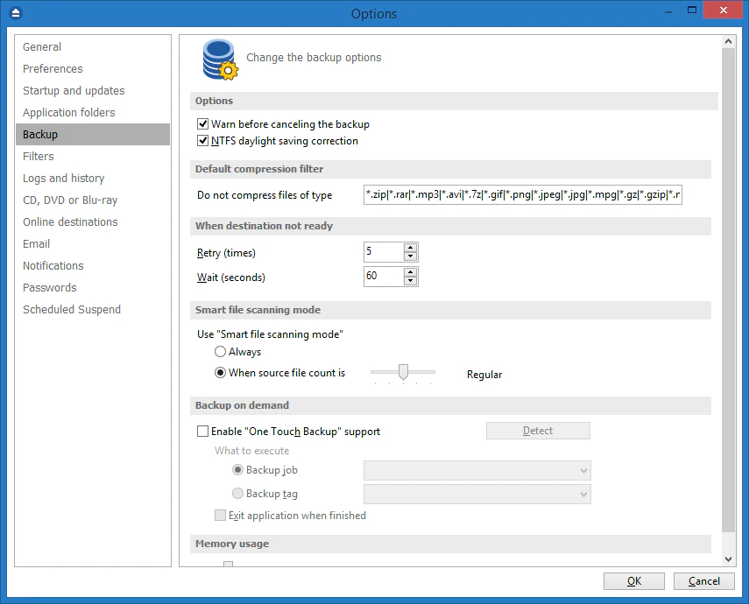Open the Scheduled Suspend settings
Viewport: 749px width, 604px height.
[71, 309]
